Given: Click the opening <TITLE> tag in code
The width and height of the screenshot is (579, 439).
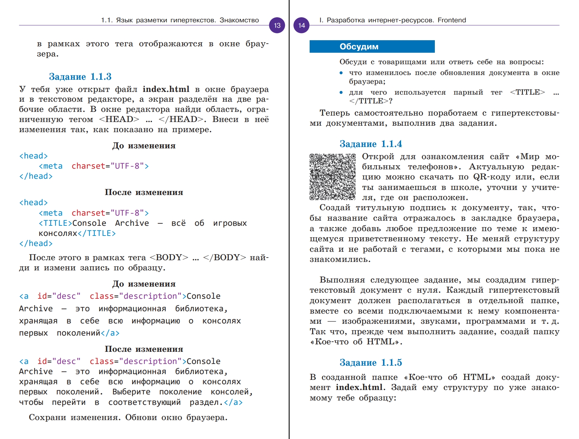Looking at the screenshot, I should (55, 223).
